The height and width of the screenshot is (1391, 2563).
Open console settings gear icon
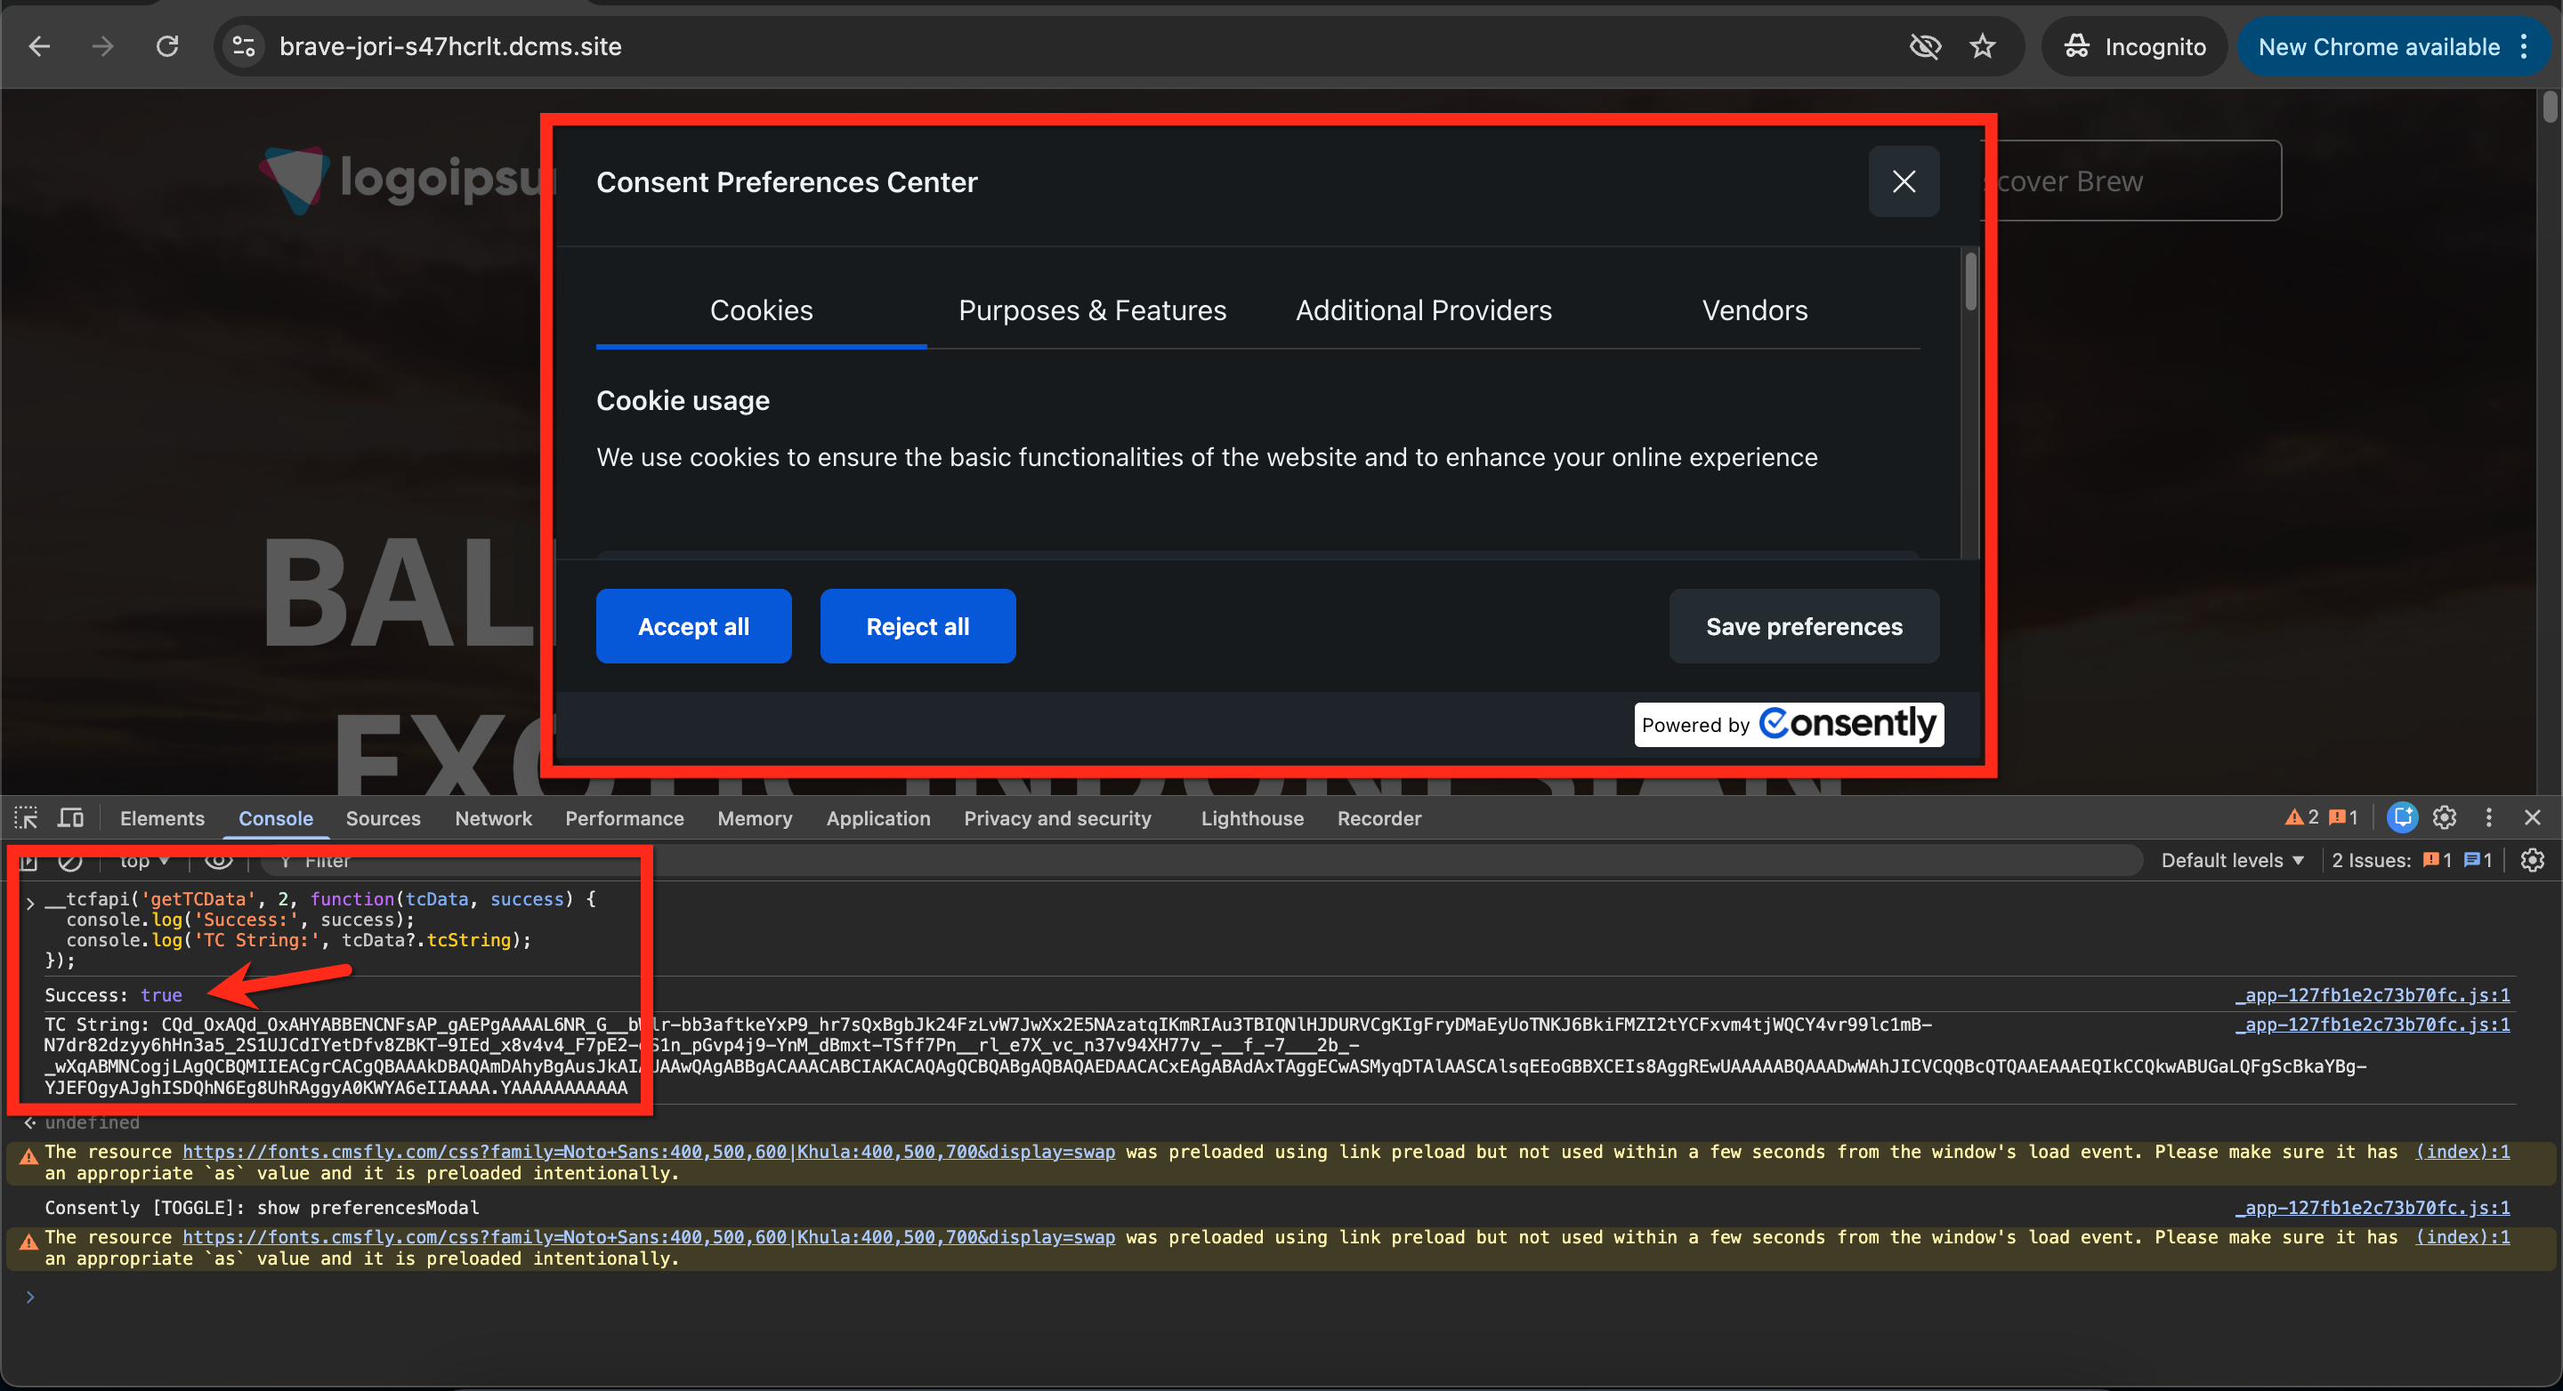click(x=2532, y=860)
